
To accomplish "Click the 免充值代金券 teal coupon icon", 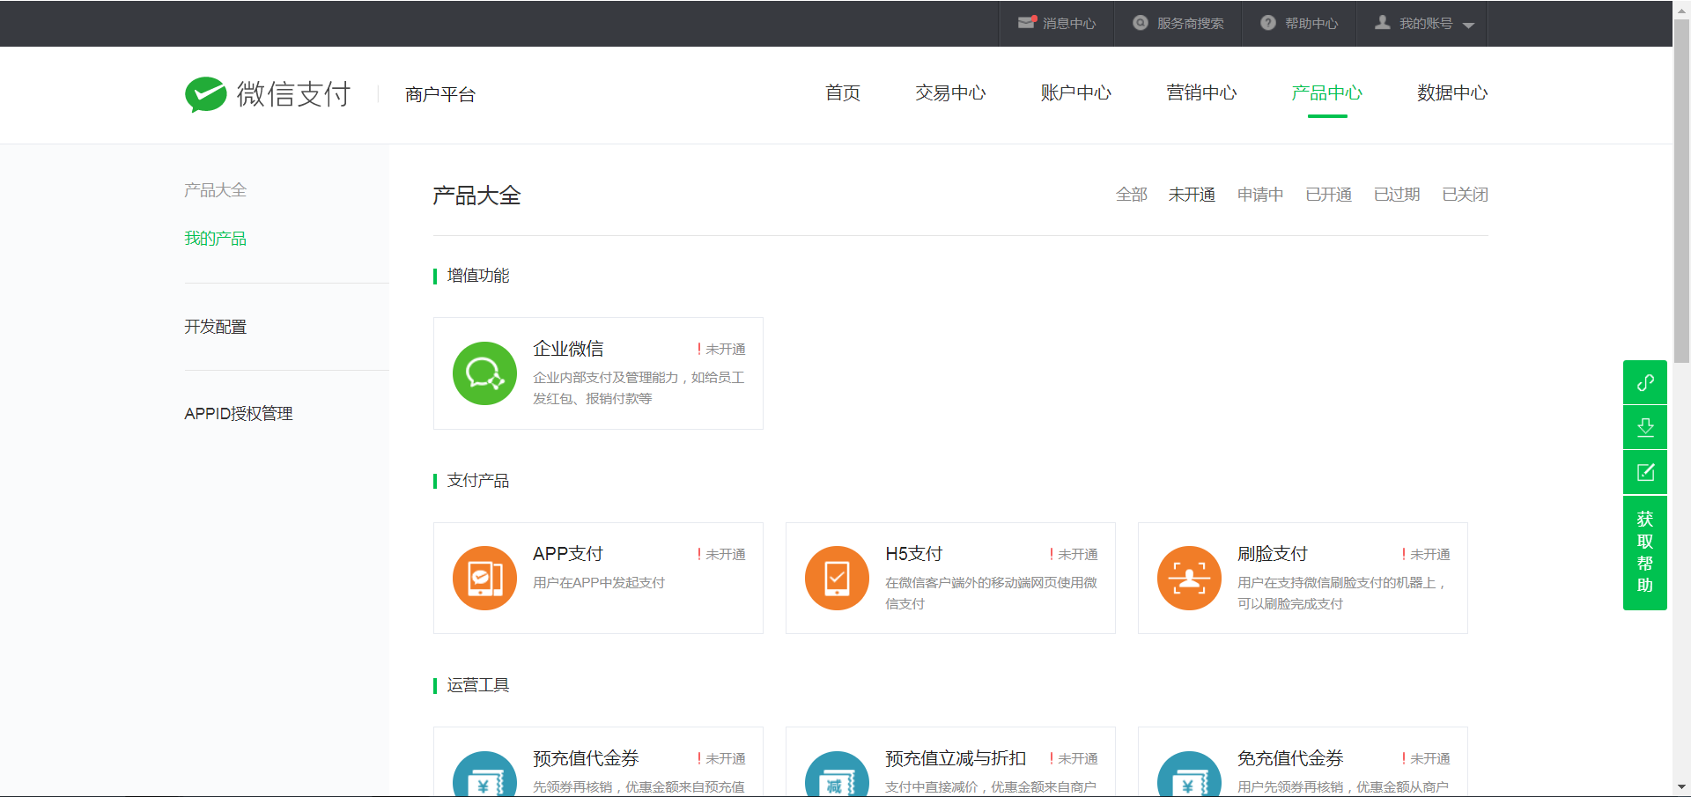I will tap(1189, 774).
